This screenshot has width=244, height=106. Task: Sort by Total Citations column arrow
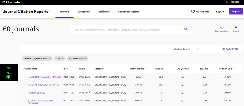(x=146, y=69)
